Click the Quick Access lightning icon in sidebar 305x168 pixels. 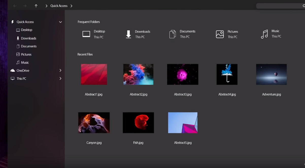pyautogui.click(x=12, y=22)
